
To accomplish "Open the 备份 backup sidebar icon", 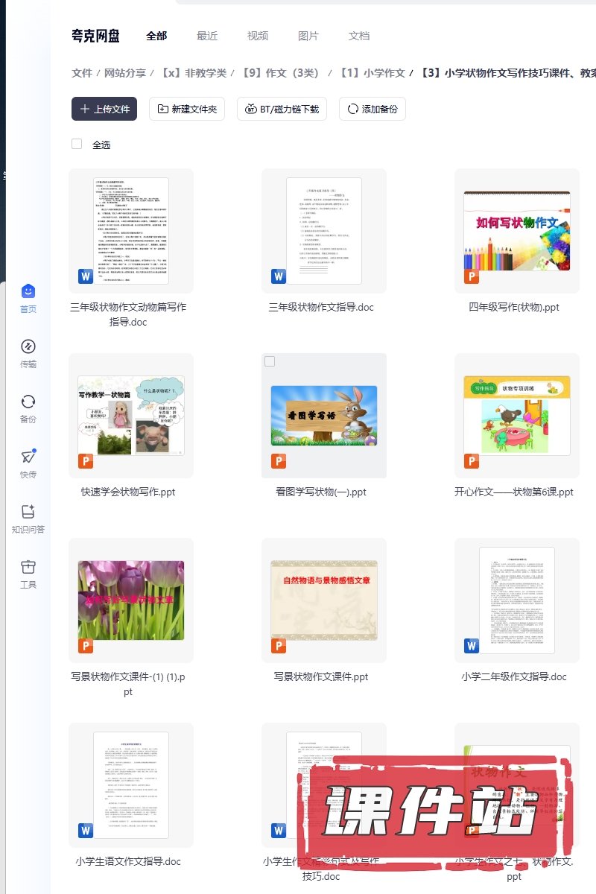I will pos(28,402).
